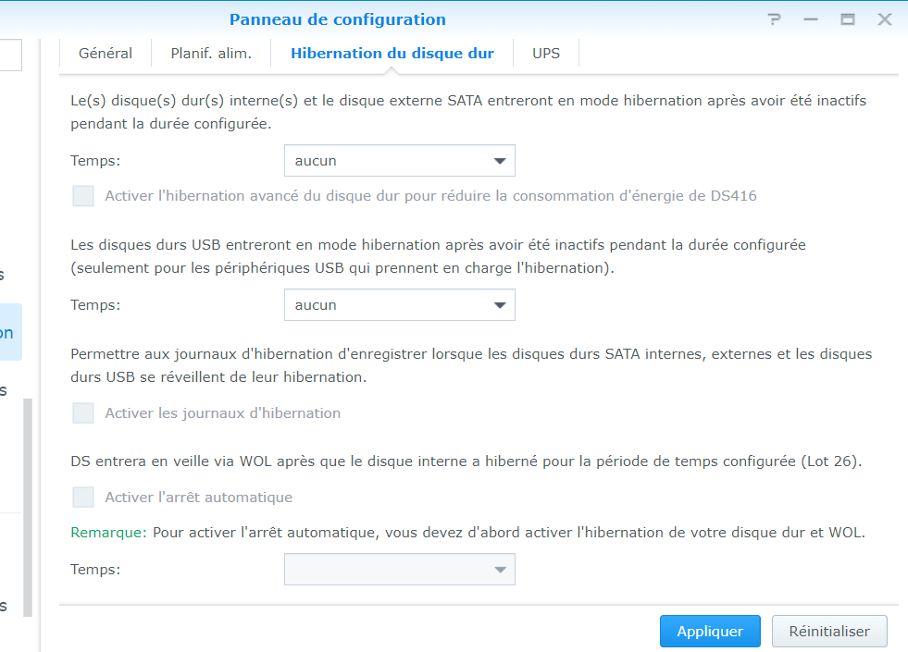Select the highlighted item in left sidebar

(x=10, y=333)
